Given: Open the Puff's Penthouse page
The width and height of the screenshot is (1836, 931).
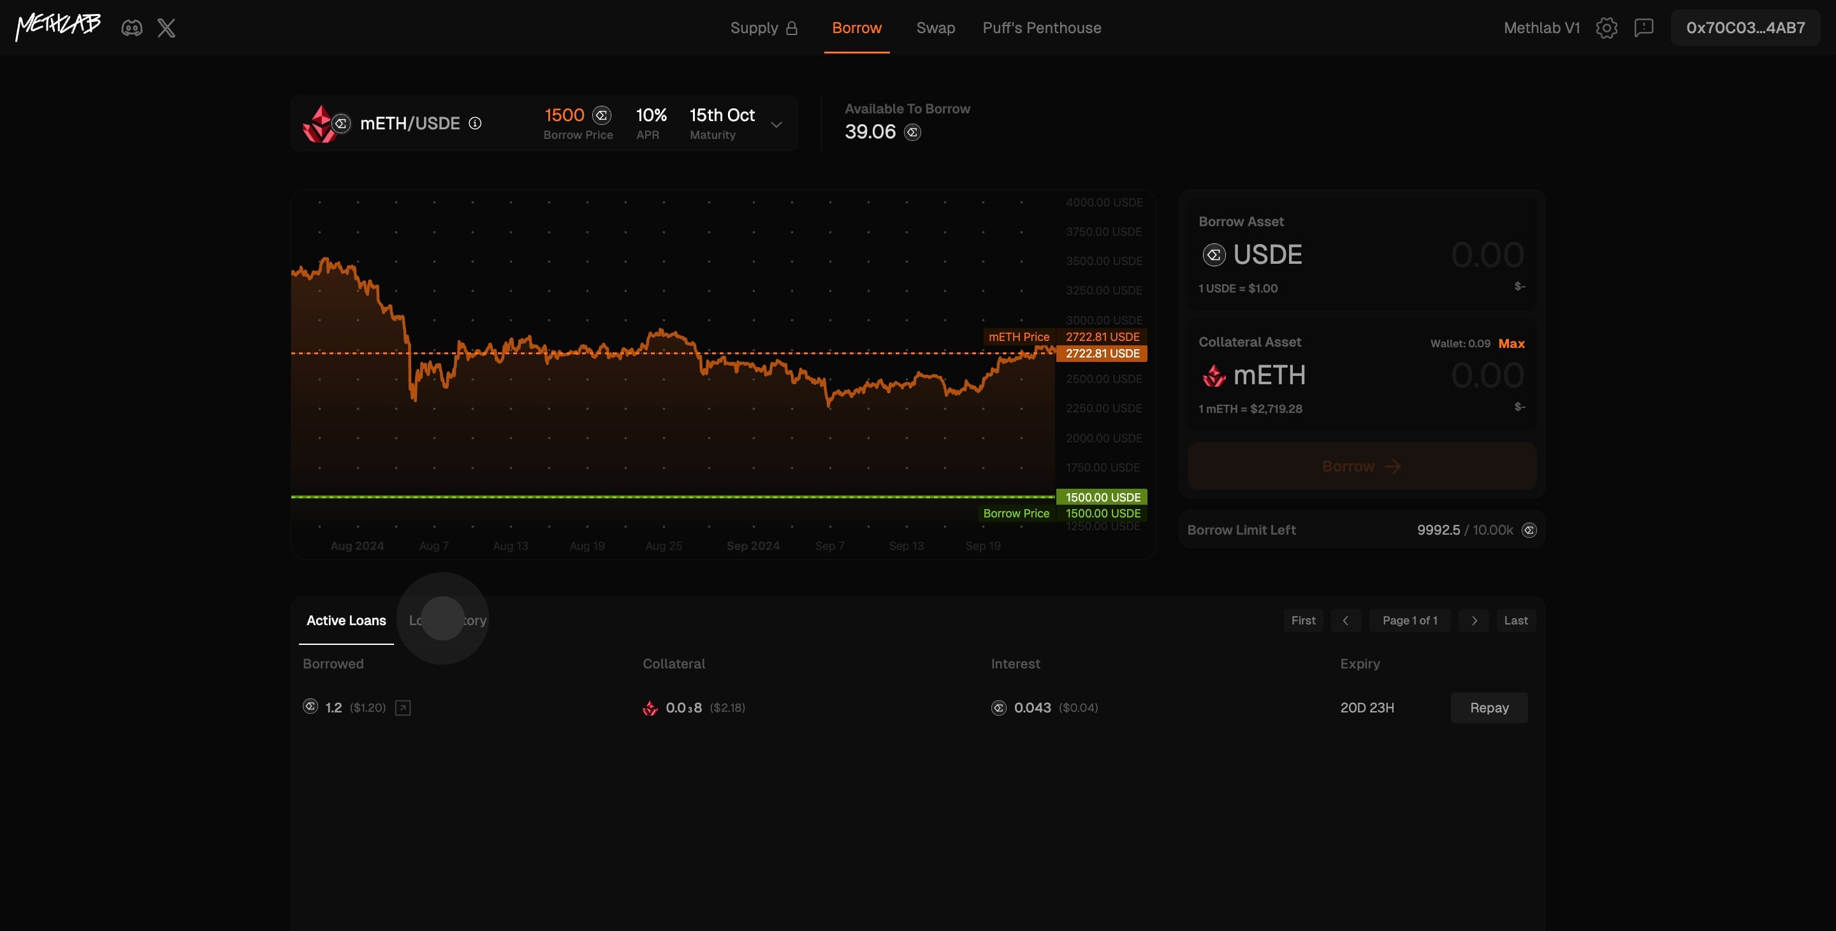Looking at the screenshot, I should (1041, 28).
